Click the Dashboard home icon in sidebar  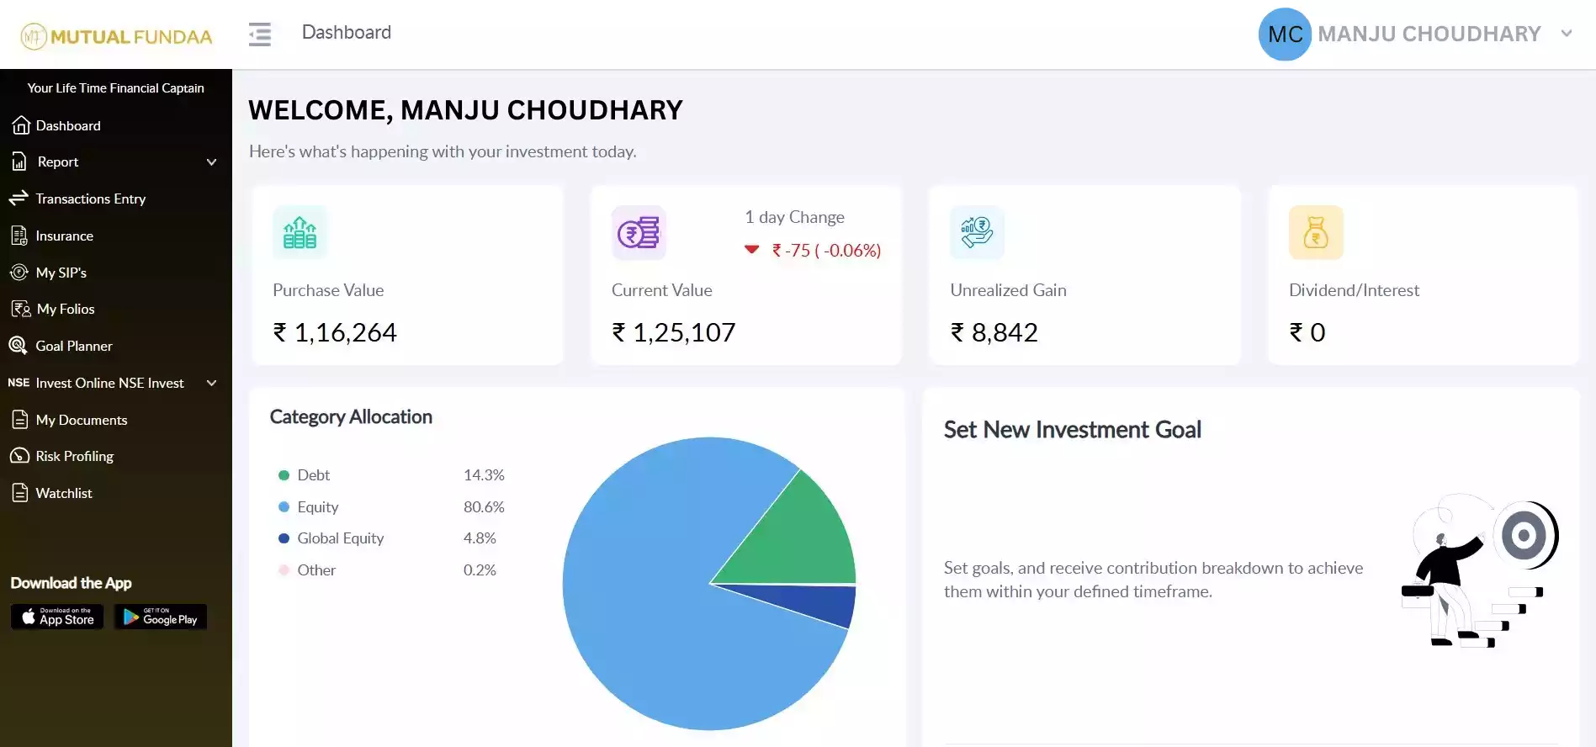click(21, 125)
